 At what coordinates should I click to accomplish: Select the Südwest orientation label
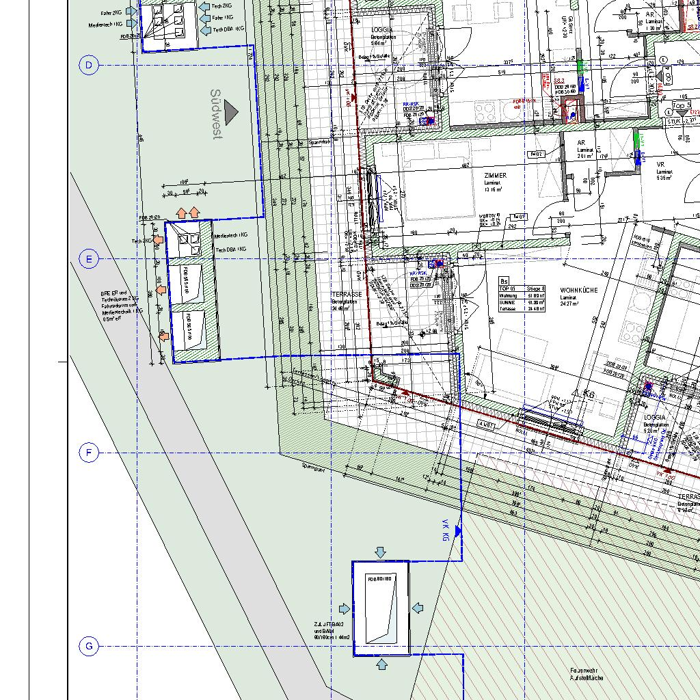click(x=215, y=114)
